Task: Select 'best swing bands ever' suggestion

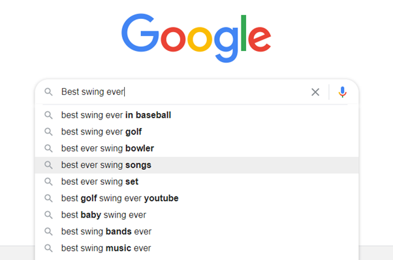Action: (x=196, y=231)
